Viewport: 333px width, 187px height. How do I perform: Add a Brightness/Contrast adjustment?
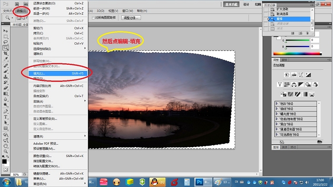(287, 75)
